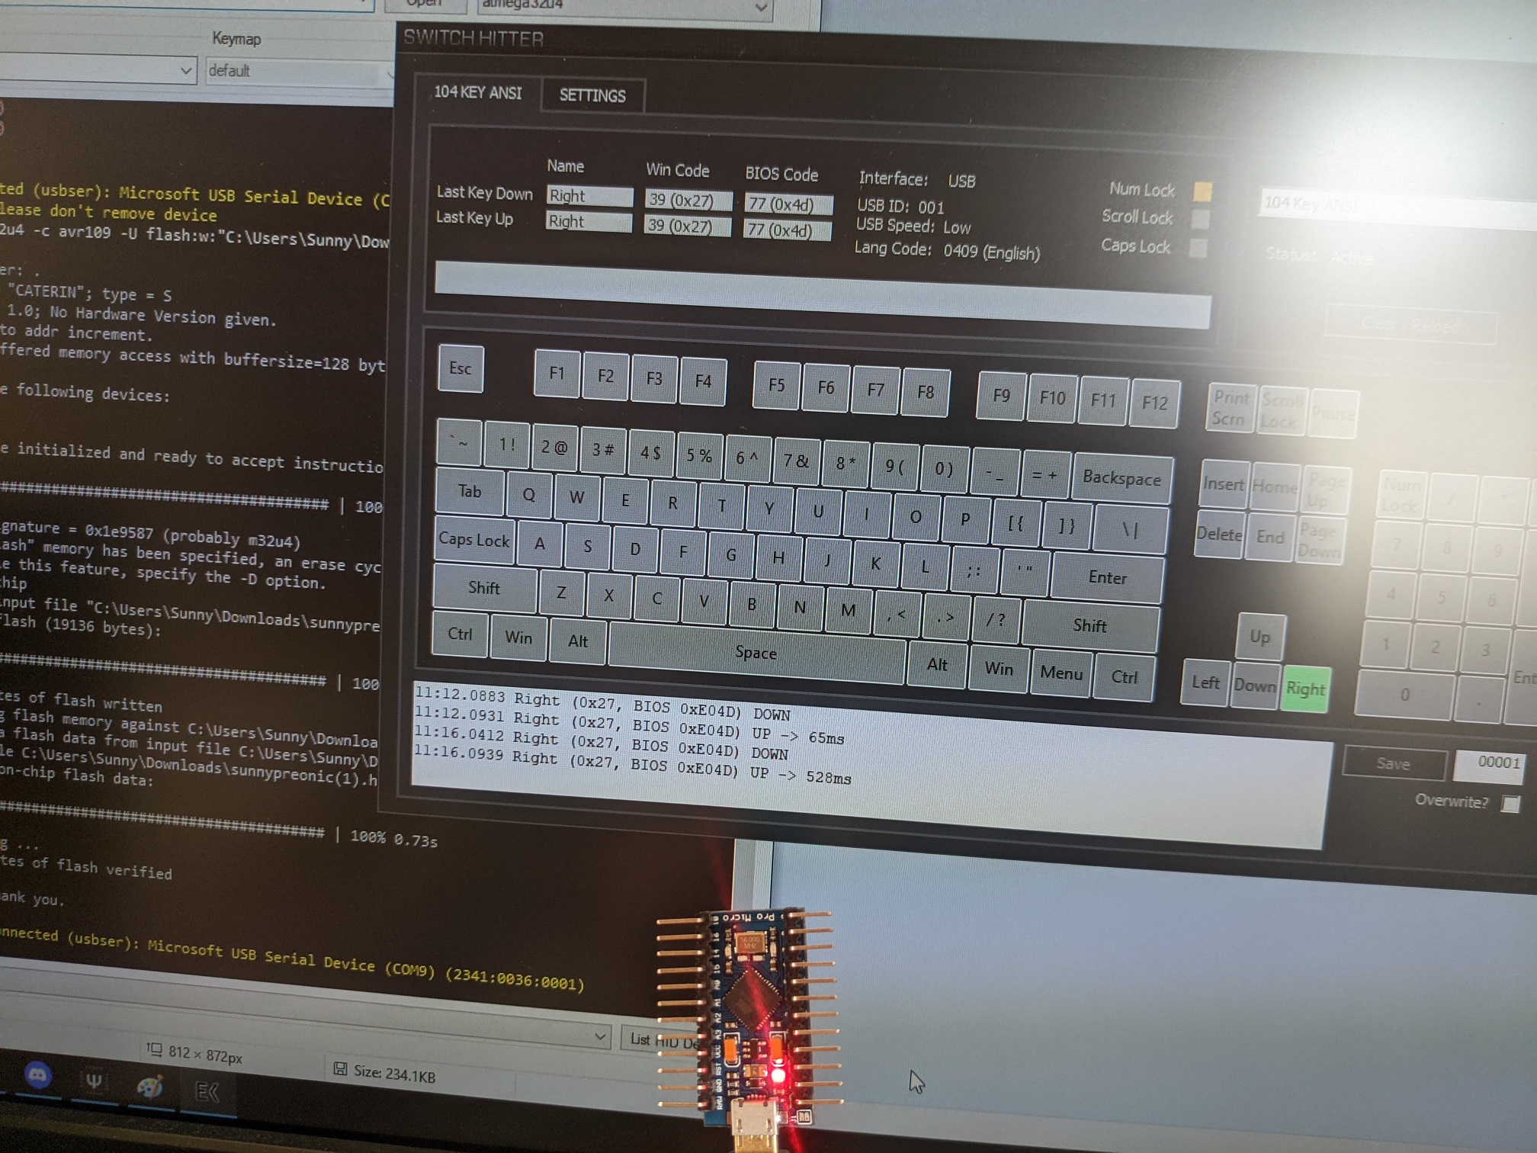Click the Caps Lock indicator box
The image size is (1537, 1153).
(x=1198, y=248)
